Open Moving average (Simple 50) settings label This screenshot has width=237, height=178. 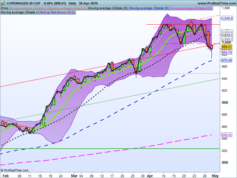[x=149, y=8]
